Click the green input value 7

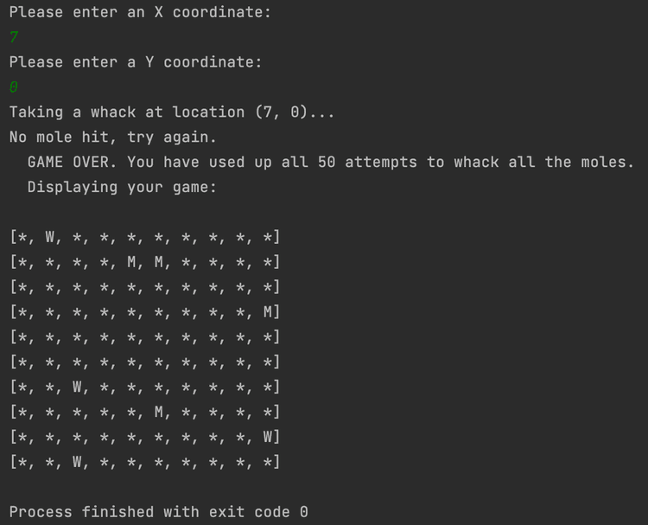pyautogui.click(x=14, y=37)
